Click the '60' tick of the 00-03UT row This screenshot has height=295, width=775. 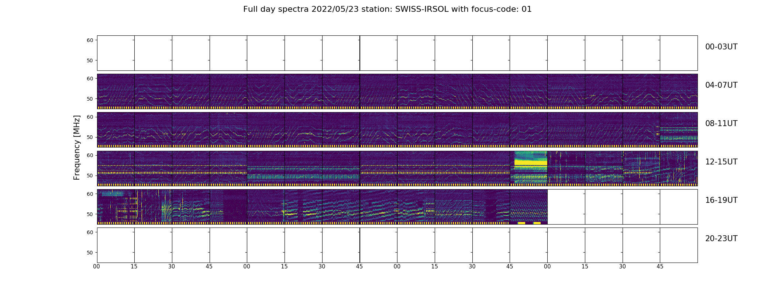point(90,40)
